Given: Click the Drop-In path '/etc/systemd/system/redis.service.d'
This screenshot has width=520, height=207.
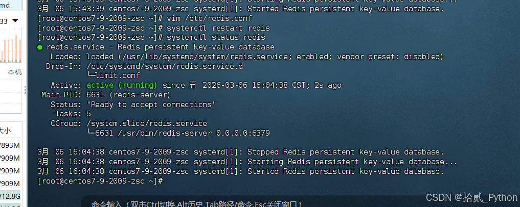Looking at the screenshot, I should [165, 66].
